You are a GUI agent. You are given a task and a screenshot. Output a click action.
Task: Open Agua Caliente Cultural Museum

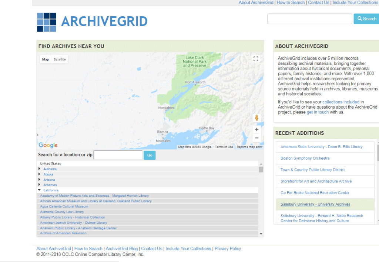pos(64,206)
